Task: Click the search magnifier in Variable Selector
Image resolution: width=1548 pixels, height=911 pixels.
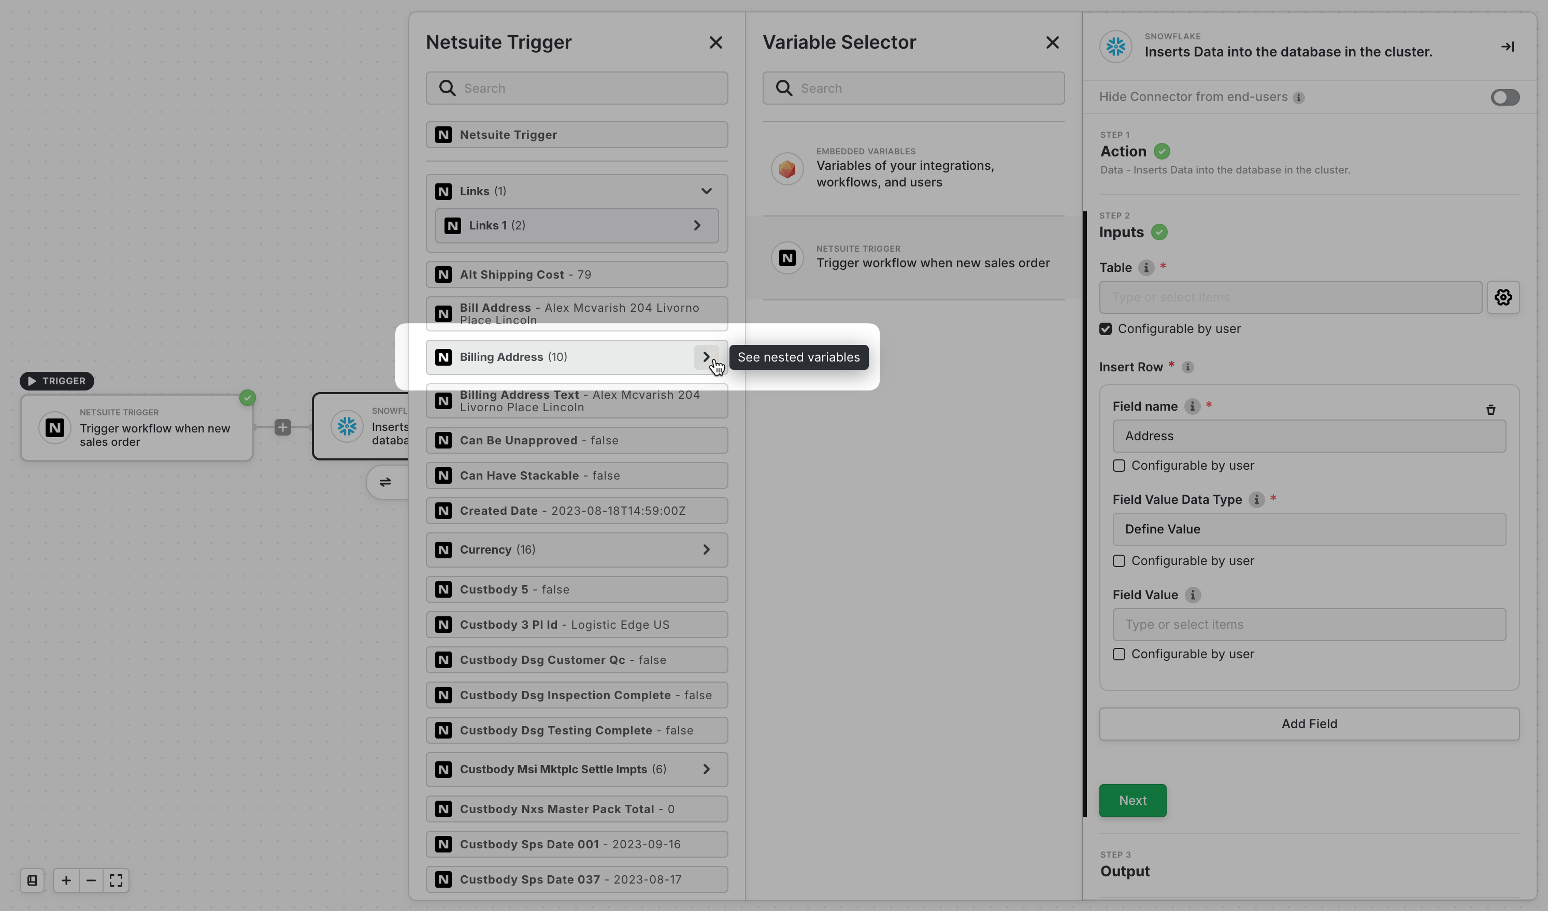Action: [784, 88]
